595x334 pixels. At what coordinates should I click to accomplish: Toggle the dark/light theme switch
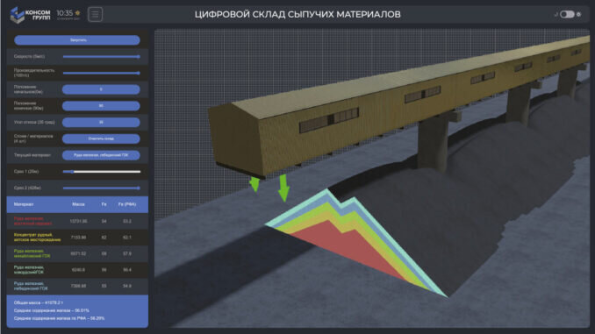[x=567, y=14]
